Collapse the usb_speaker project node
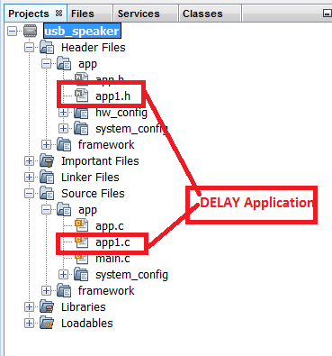 12,31
